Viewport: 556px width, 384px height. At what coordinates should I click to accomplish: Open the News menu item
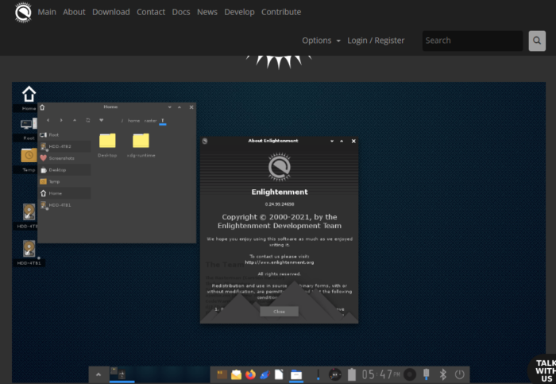click(207, 12)
